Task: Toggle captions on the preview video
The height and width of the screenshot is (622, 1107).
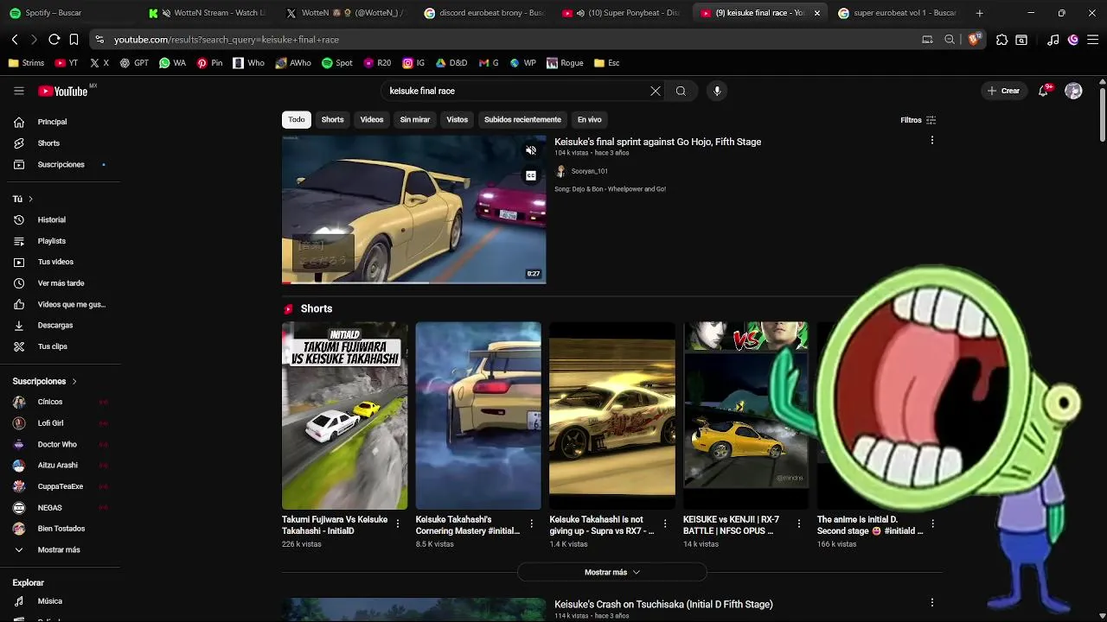Action: (531, 175)
